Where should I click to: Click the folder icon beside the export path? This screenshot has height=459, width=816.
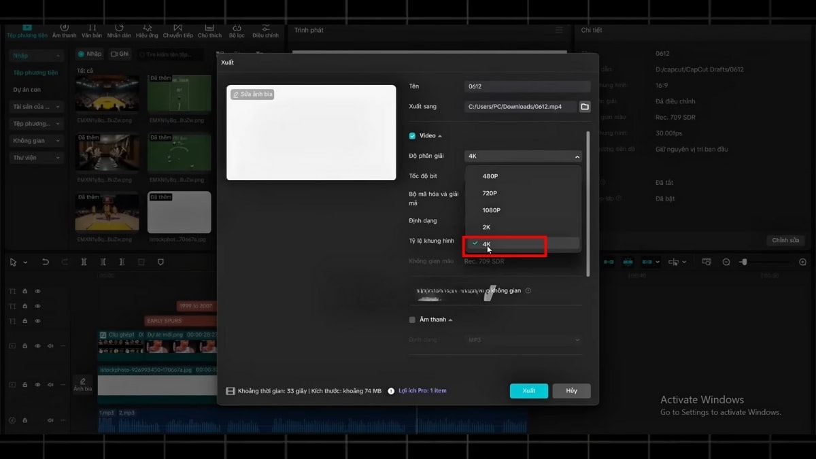[584, 106]
